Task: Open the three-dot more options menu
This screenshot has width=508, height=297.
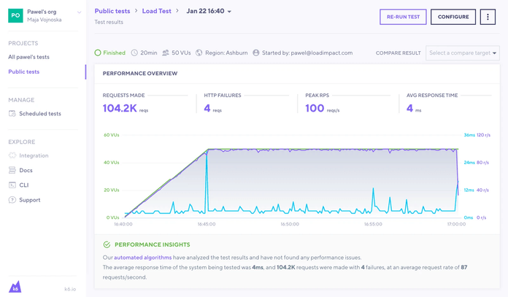Action: coord(488,17)
